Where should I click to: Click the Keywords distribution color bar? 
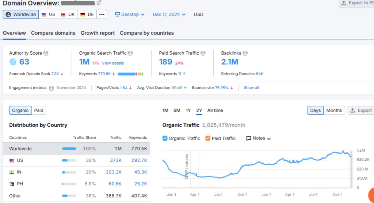tap(130, 74)
